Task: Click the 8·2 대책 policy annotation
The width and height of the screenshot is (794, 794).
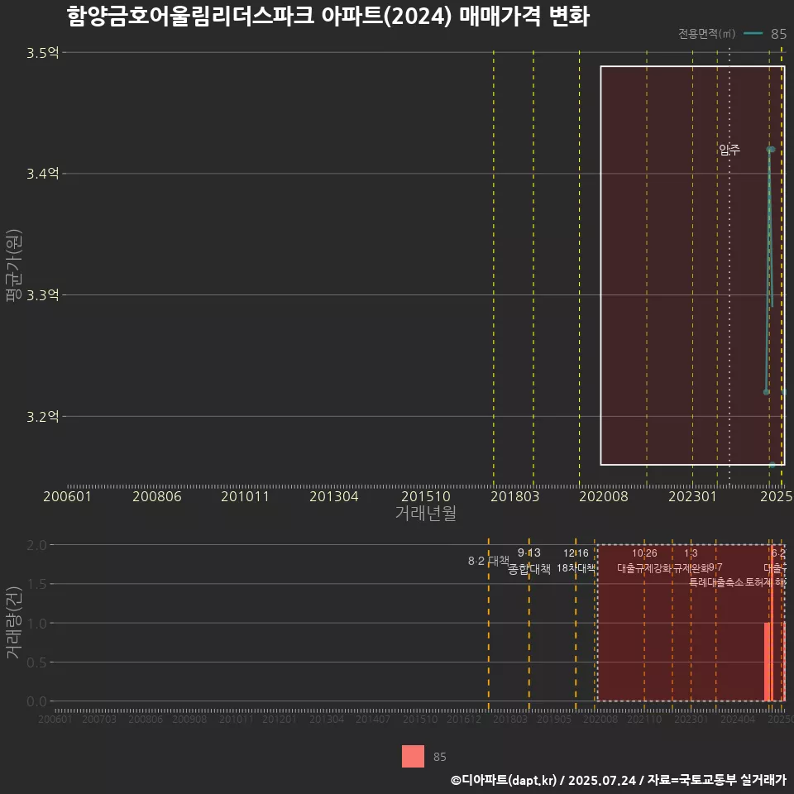Action: coord(488,562)
